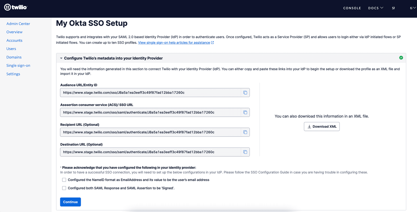Click the external link icon beside help articles
417x212 pixels.
[x=212, y=43]
